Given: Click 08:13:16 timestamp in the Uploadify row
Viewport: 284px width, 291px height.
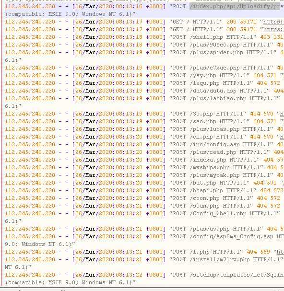Looking at the screenshot, I should point(129,7).
